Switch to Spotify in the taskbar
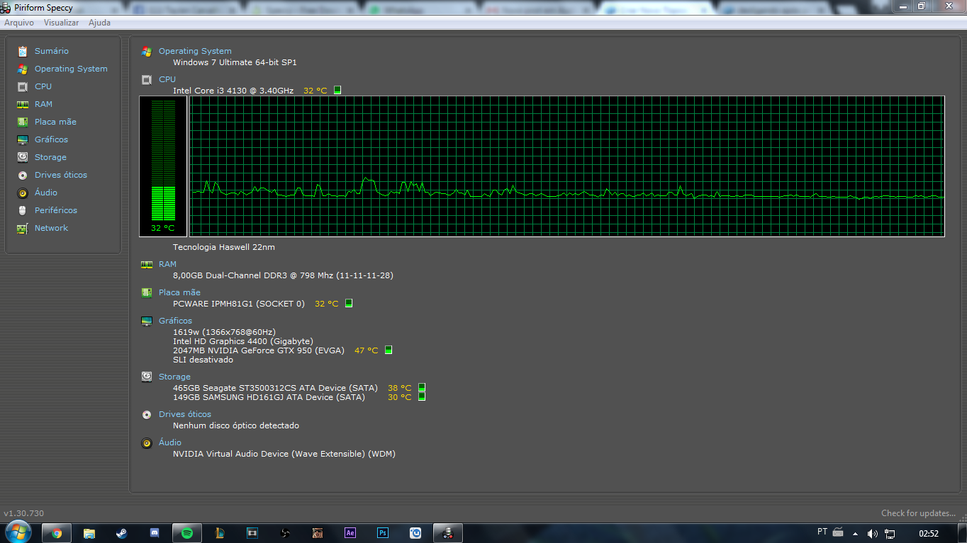 tap(187, 533)
